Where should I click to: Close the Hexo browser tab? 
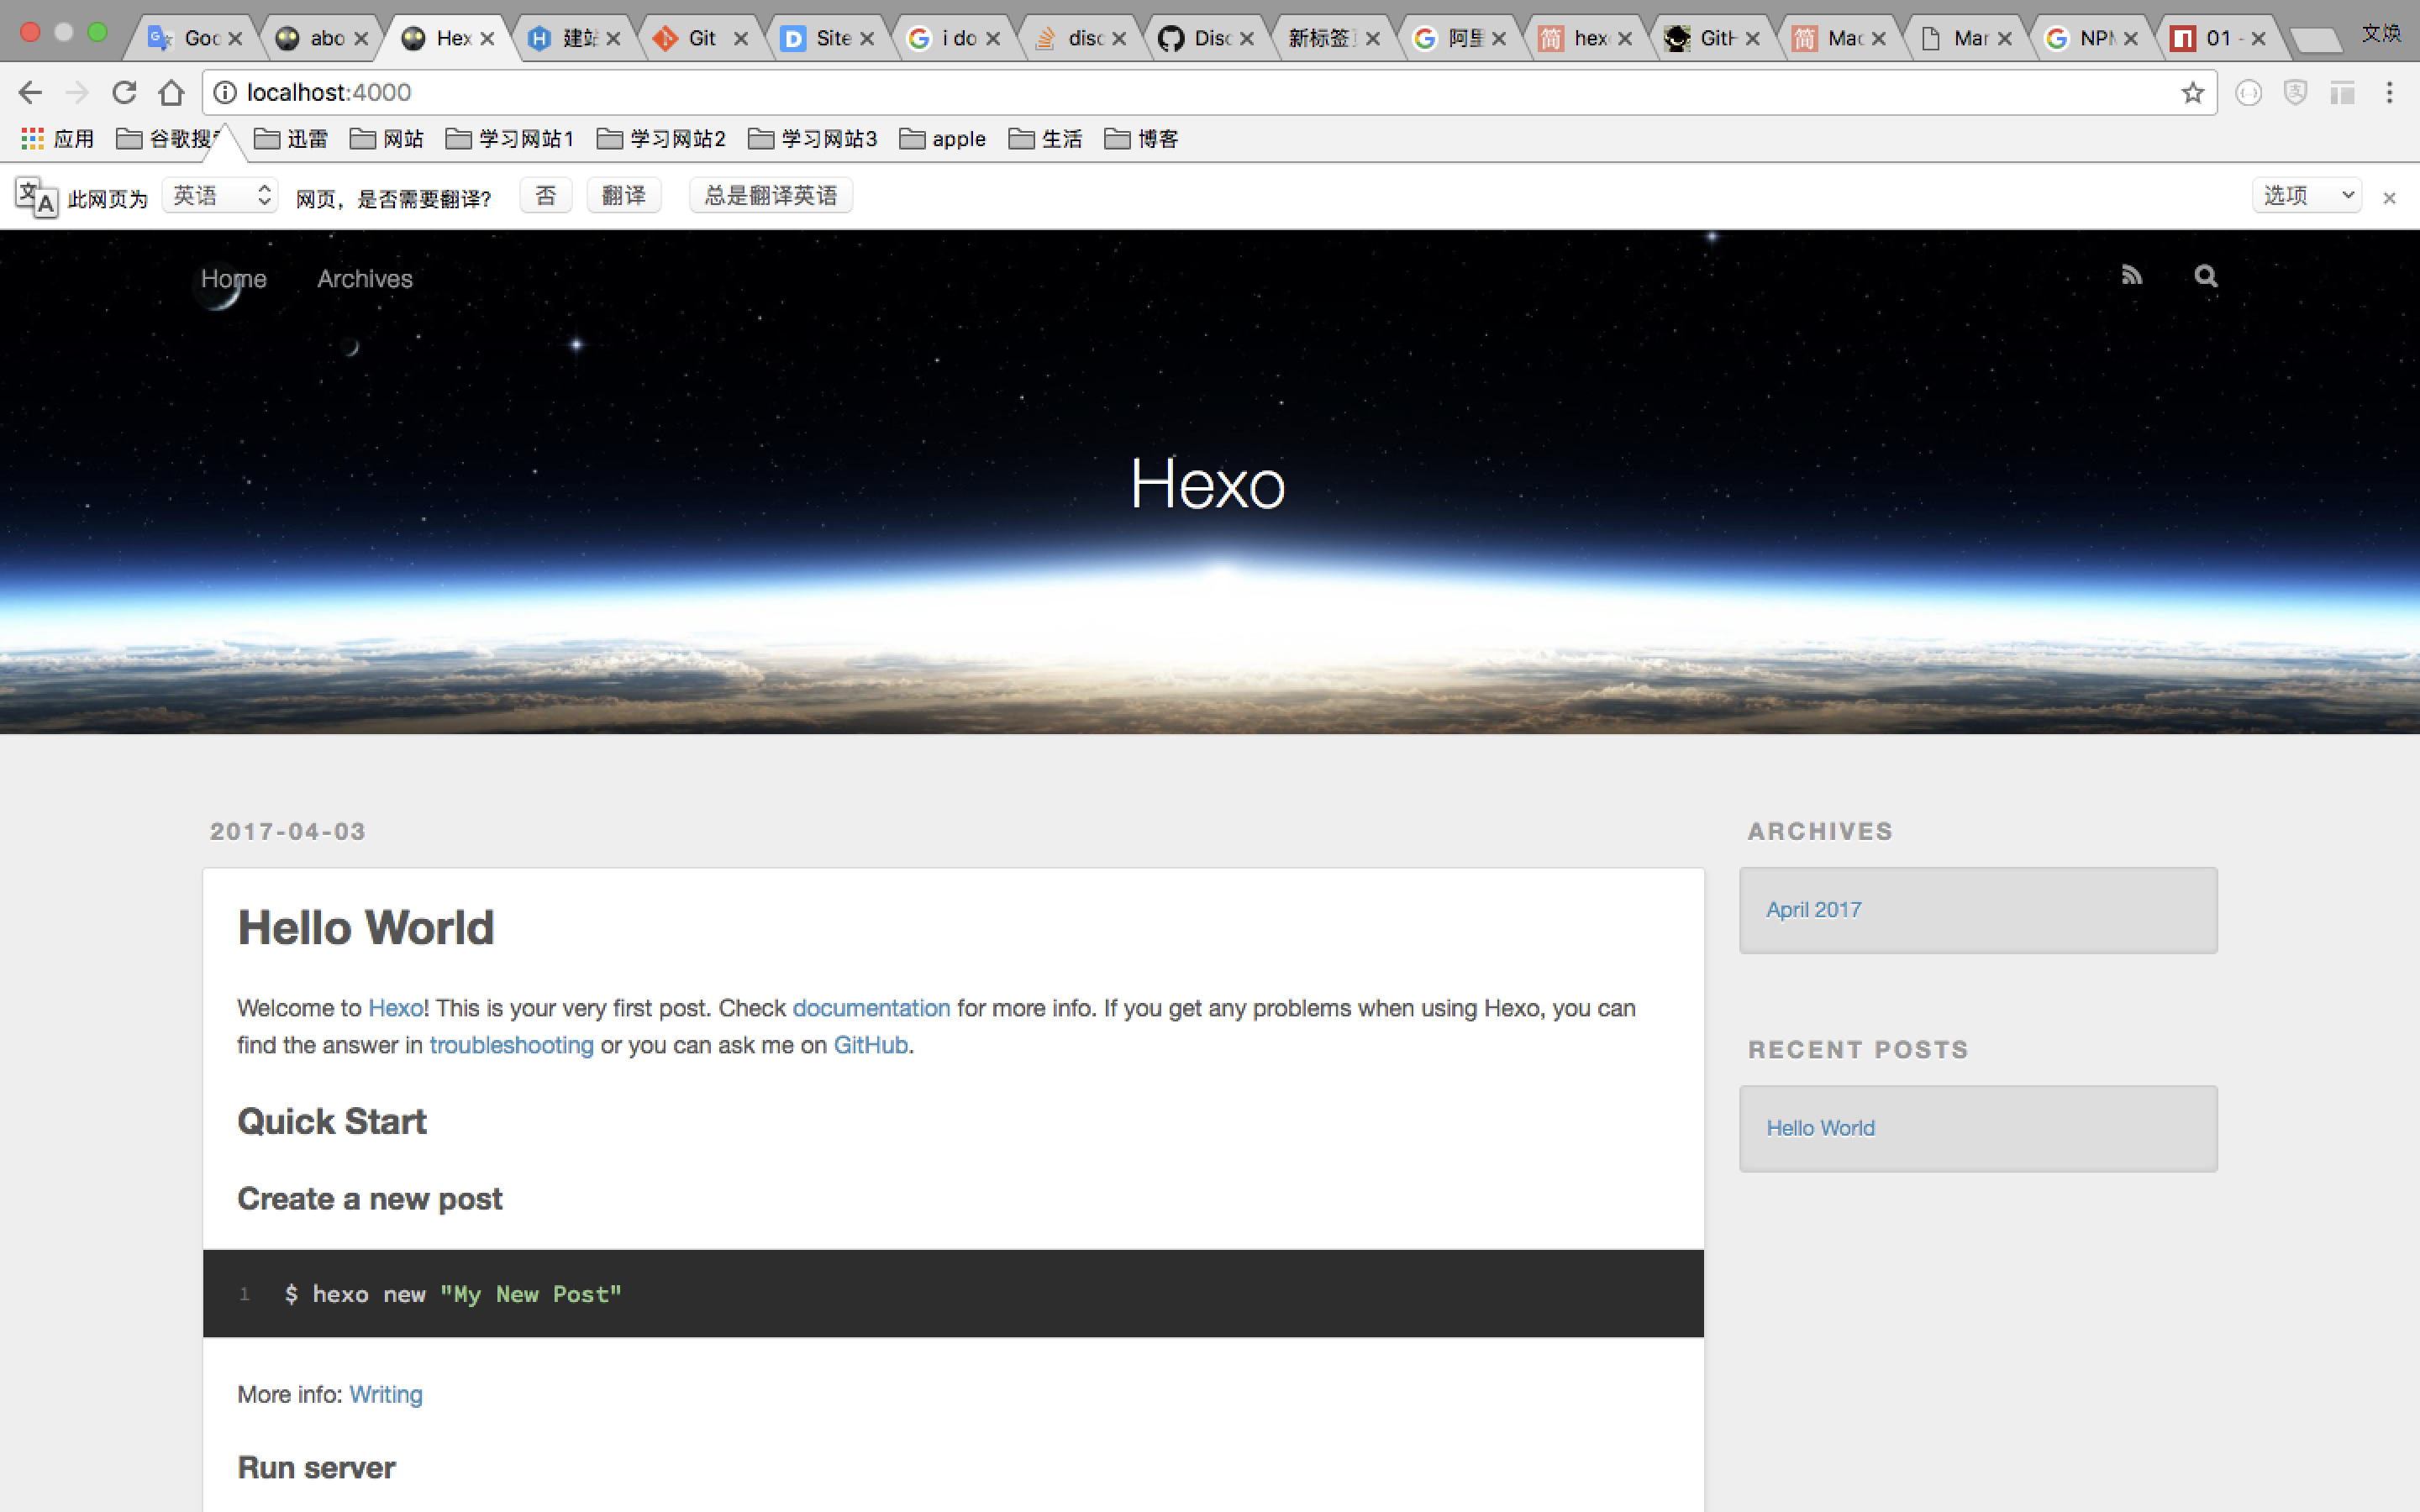(487, 39)
